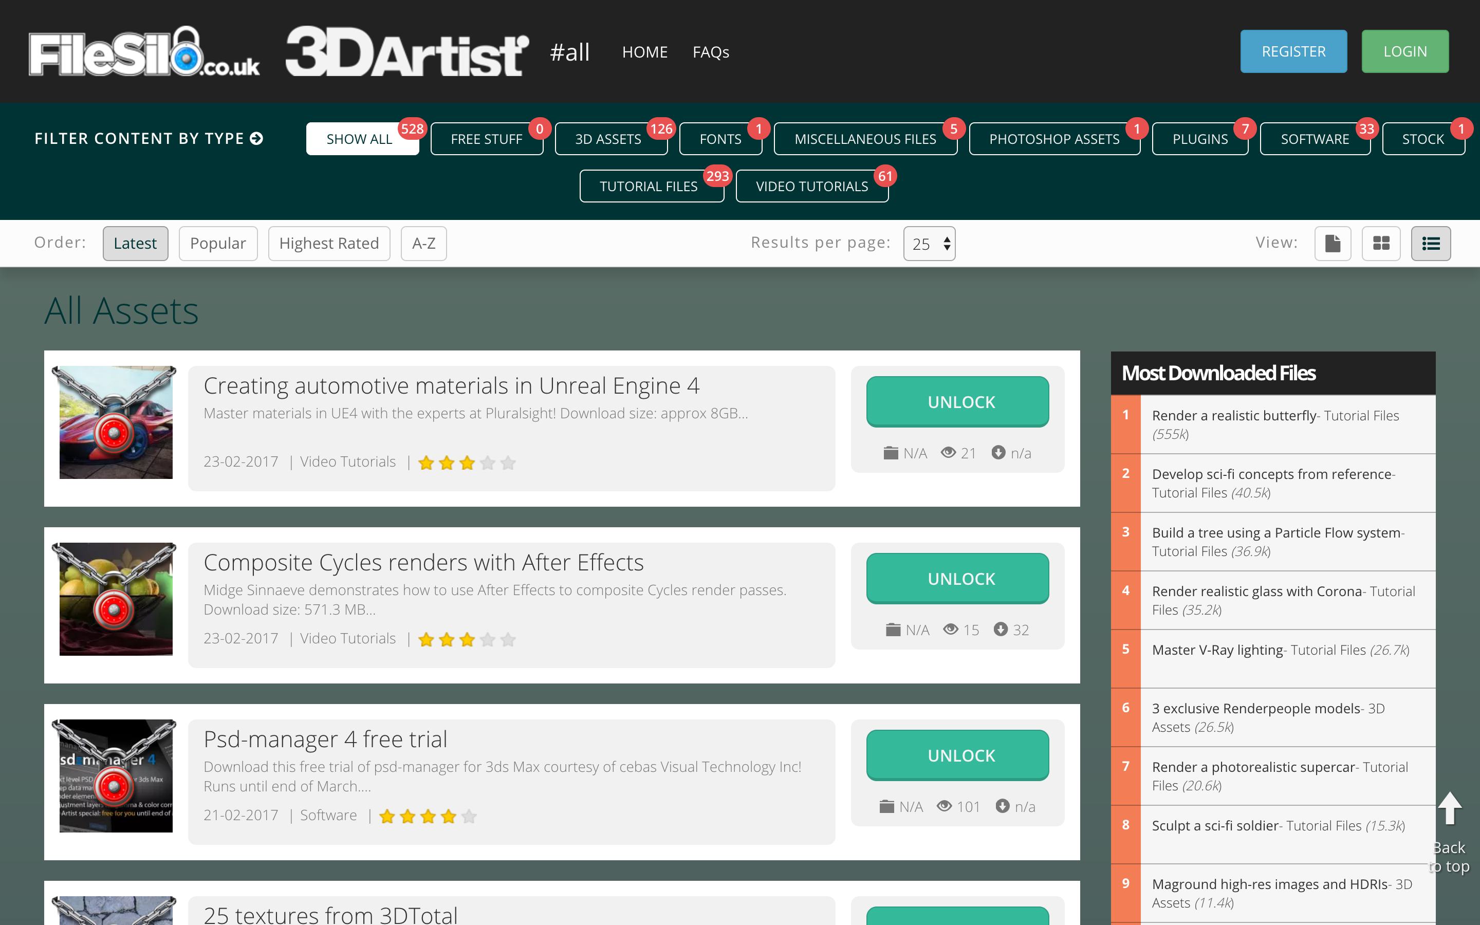Sort by Latest order
The height and width of the screenshot is (925, 1480).
[135, 244]
